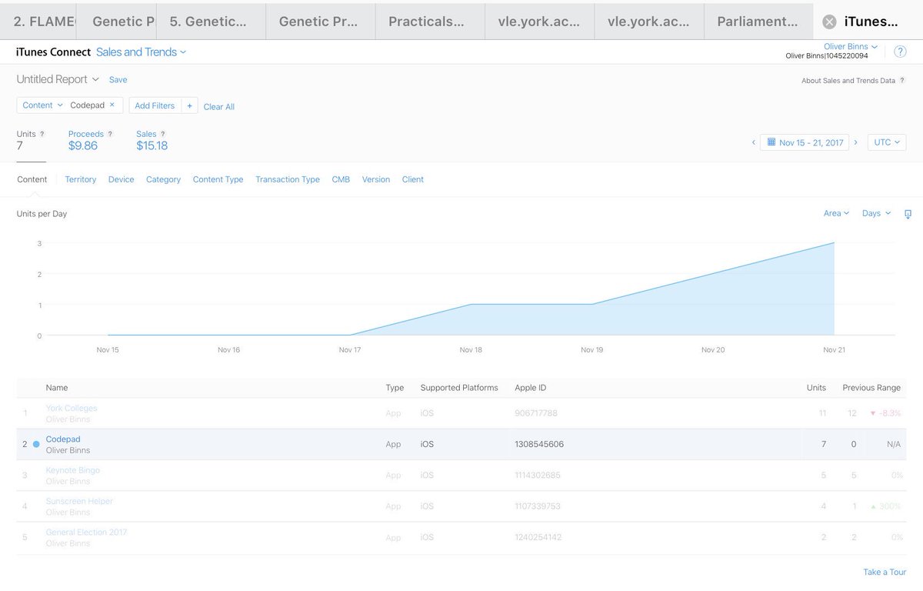Image resolution: width=923 pixels, height=591 pixels.
Task: Select the Proceeds metric
Action: pyautogui.click(x=91, y=140)
